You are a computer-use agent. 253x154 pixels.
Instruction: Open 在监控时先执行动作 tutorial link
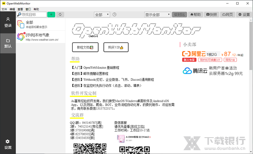coord(107,85)
